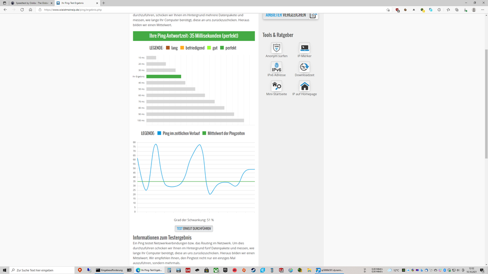Open the IP auf Homepage house icon
The width and height of the screenshot is (488, 274).
coord(304,86)
